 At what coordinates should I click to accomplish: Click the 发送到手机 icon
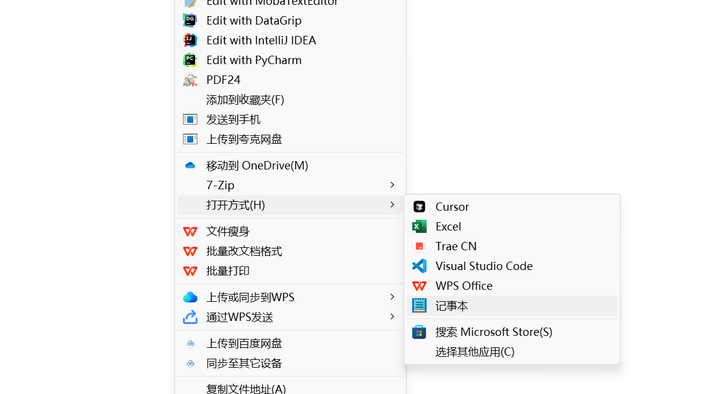[x=190, y=119]
